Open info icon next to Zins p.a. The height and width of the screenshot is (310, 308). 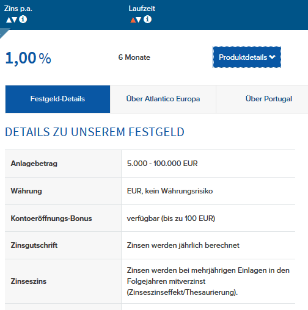(23, 20)
